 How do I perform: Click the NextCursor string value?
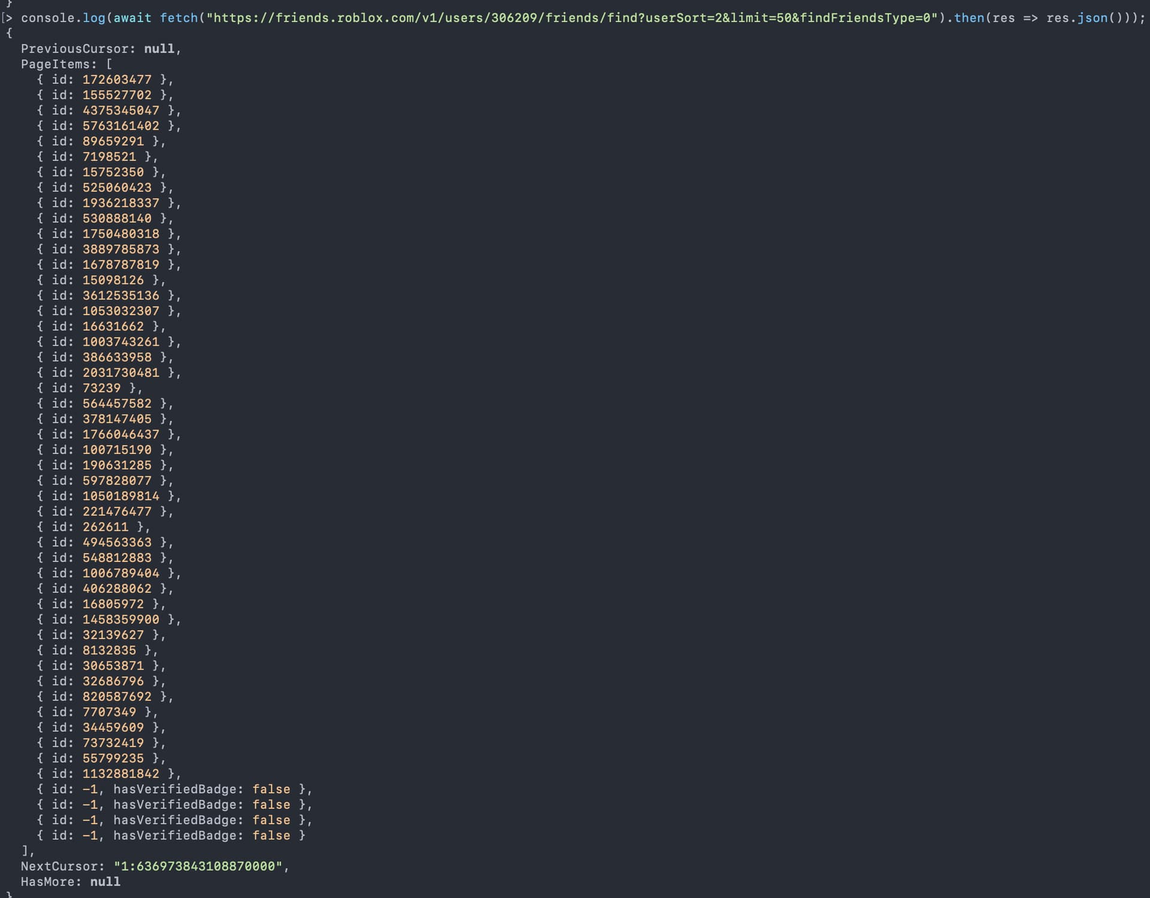[x=198, y=867]
